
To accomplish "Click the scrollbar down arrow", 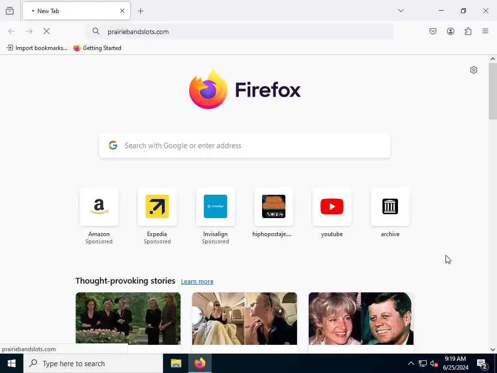I will coord(493,350).
